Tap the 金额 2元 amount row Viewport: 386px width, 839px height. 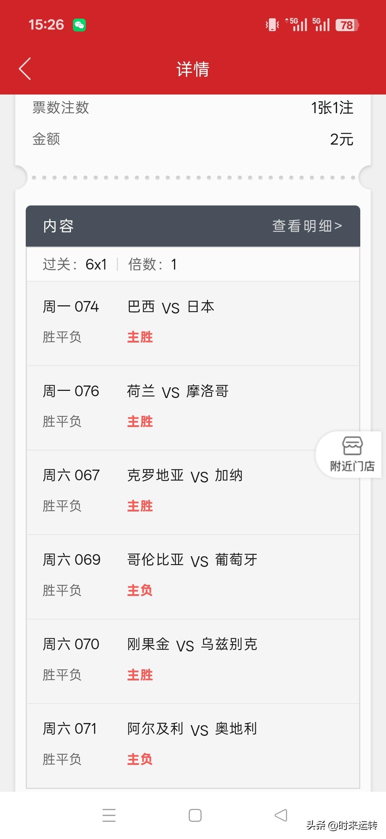pos(193,139)
